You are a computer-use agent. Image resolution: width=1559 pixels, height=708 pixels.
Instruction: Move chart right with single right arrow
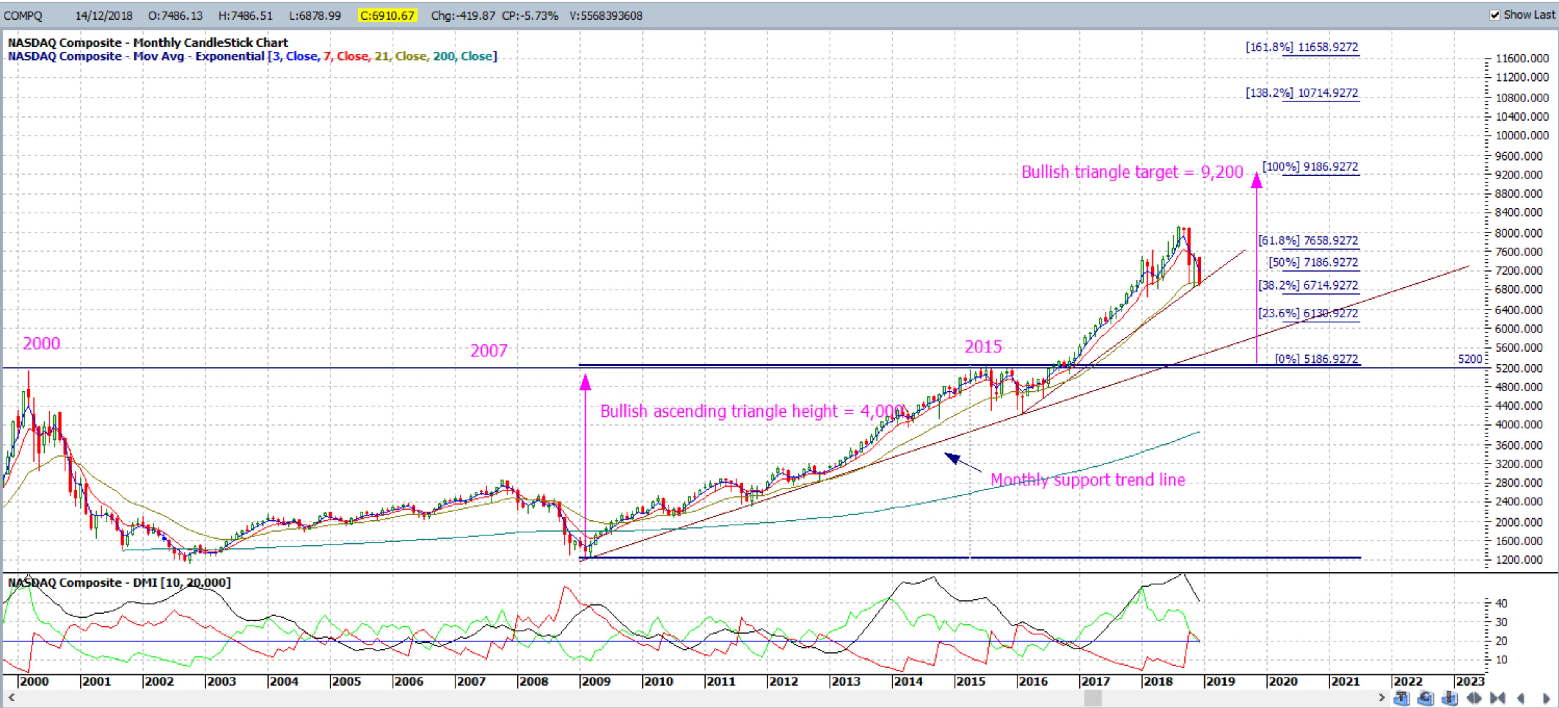click(1546, 698)
